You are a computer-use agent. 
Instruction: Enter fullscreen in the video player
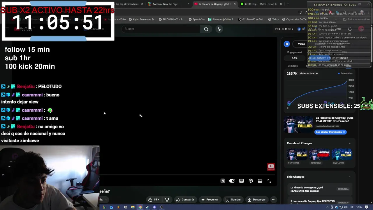click(x=270, y=181)
